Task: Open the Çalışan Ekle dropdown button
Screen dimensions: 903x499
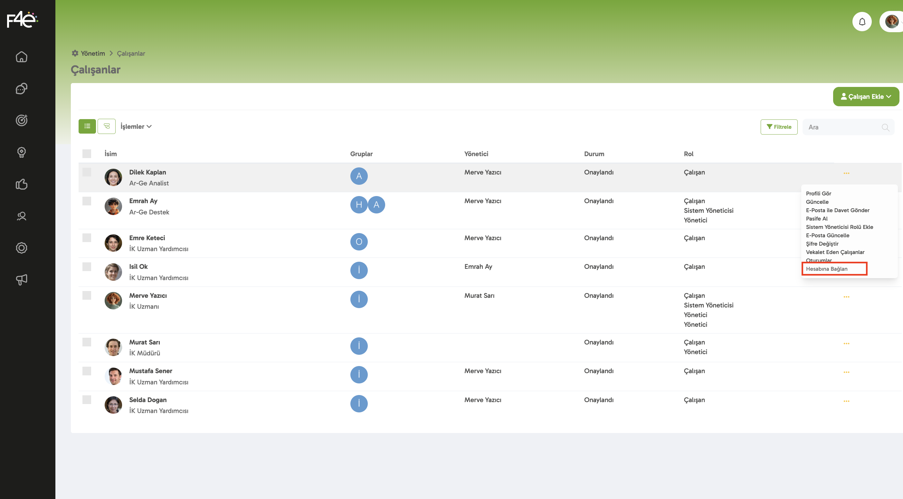Action: tap(866, 97)
